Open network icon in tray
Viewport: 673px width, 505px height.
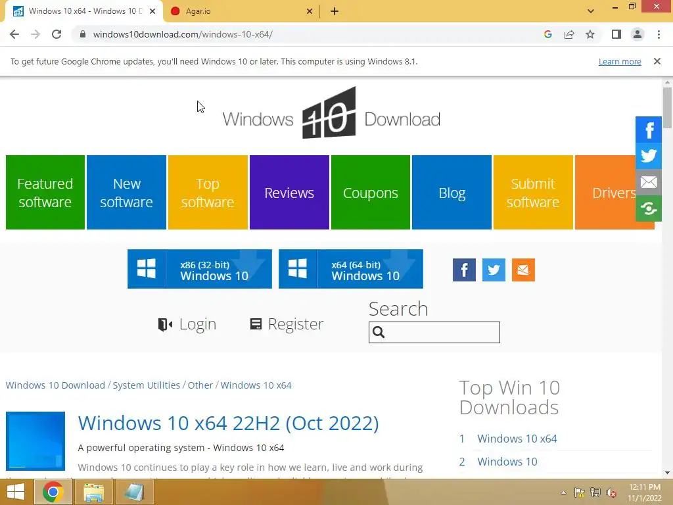click(595, 493)
